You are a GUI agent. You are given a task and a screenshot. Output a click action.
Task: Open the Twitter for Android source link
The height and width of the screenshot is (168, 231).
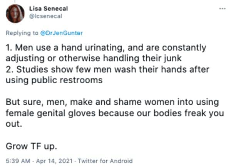[x=105, y=161]
